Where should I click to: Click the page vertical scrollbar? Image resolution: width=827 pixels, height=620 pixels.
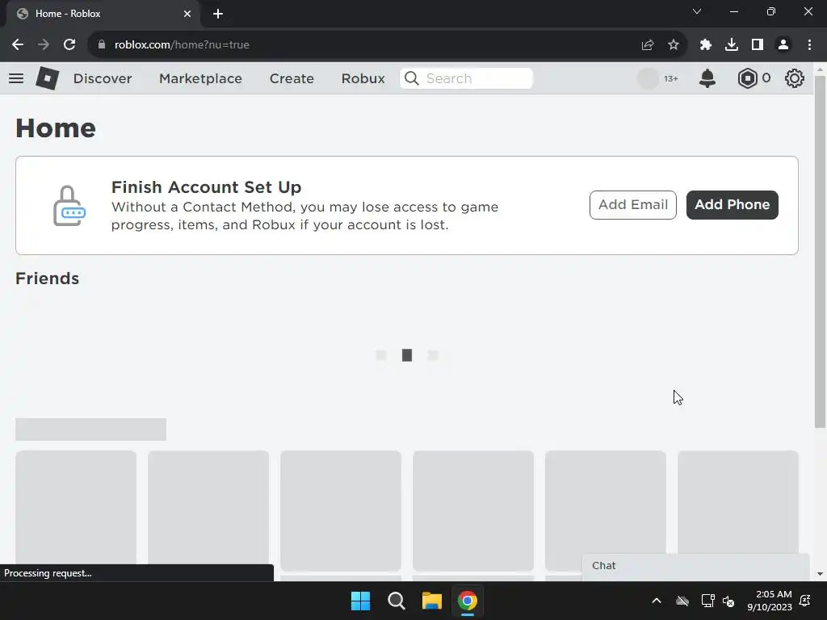pyautogui.click(x=820, y=252)
